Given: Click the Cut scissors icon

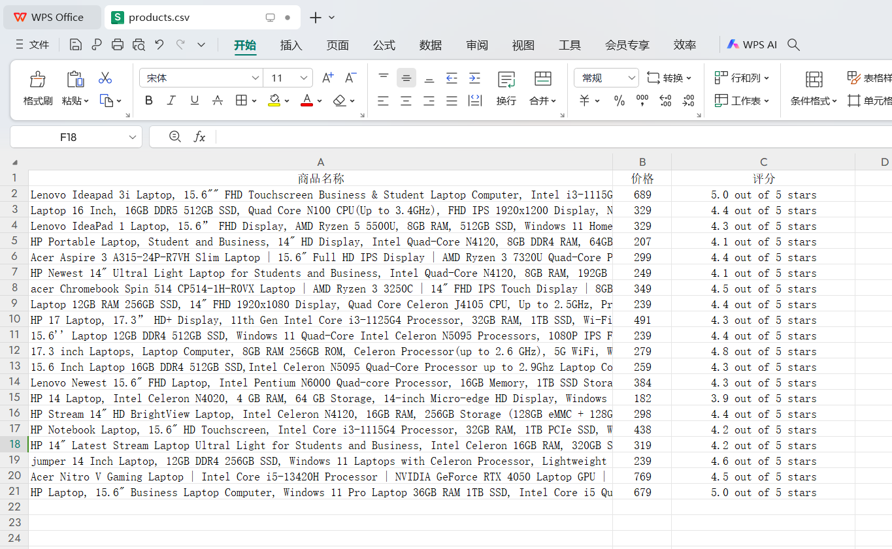Looking at the screenshot, I should coord(105,78).
